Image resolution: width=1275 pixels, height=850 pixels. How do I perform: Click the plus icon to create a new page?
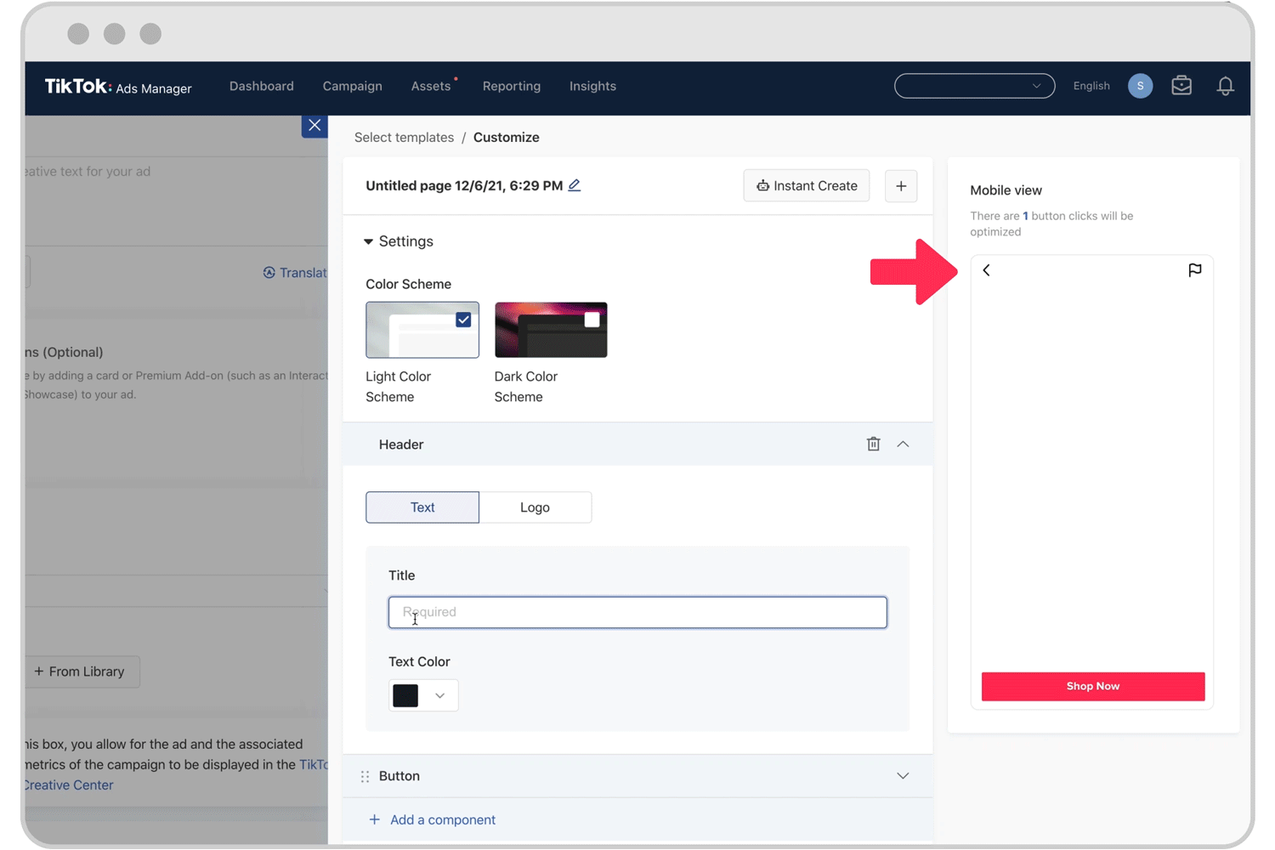(900, 185)
